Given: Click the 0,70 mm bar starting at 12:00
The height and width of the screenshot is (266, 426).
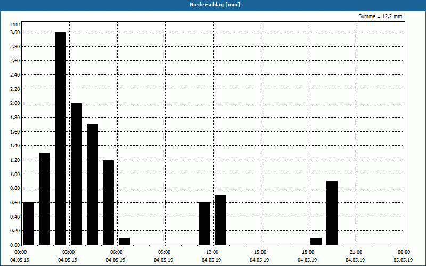Looking at the screenshot, I should coord(220,220).
